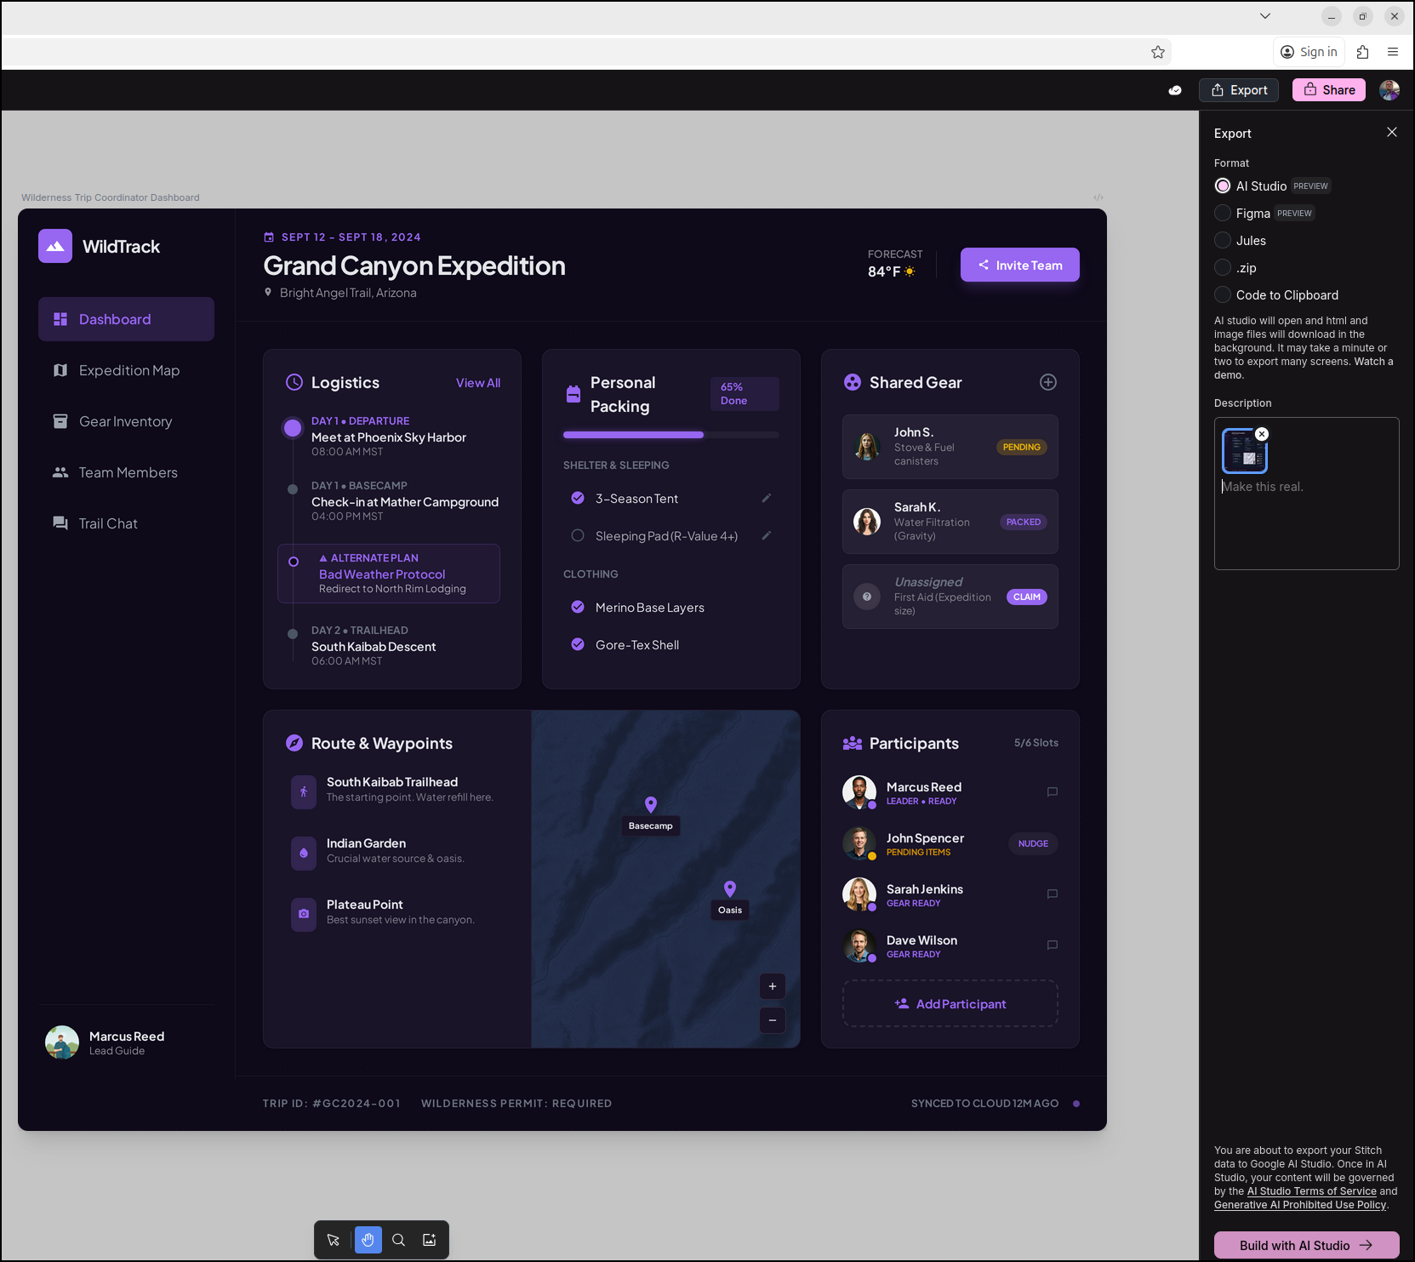Click Build with AI Studio button
Viewport: 1415px width, 1262px height.
pos(1305,1245)
